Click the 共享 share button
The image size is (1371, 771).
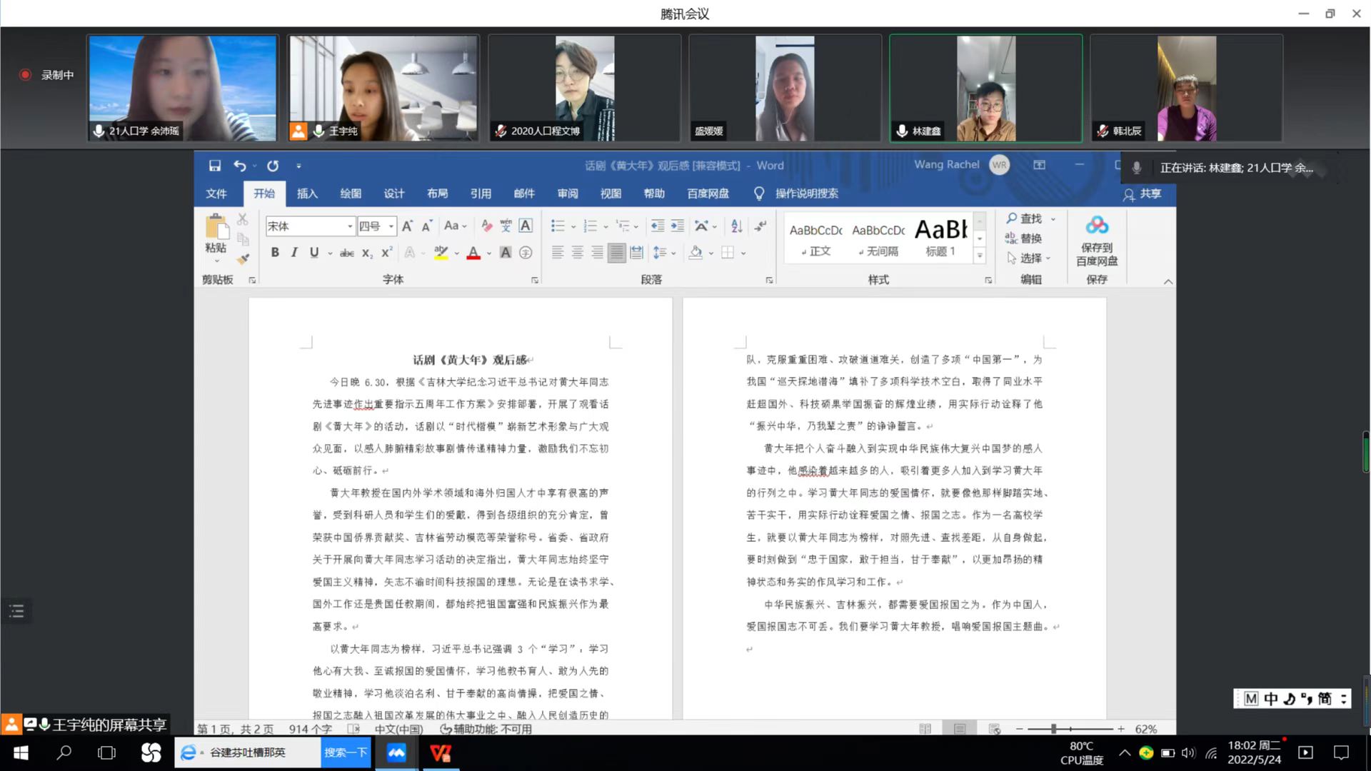1142,194
